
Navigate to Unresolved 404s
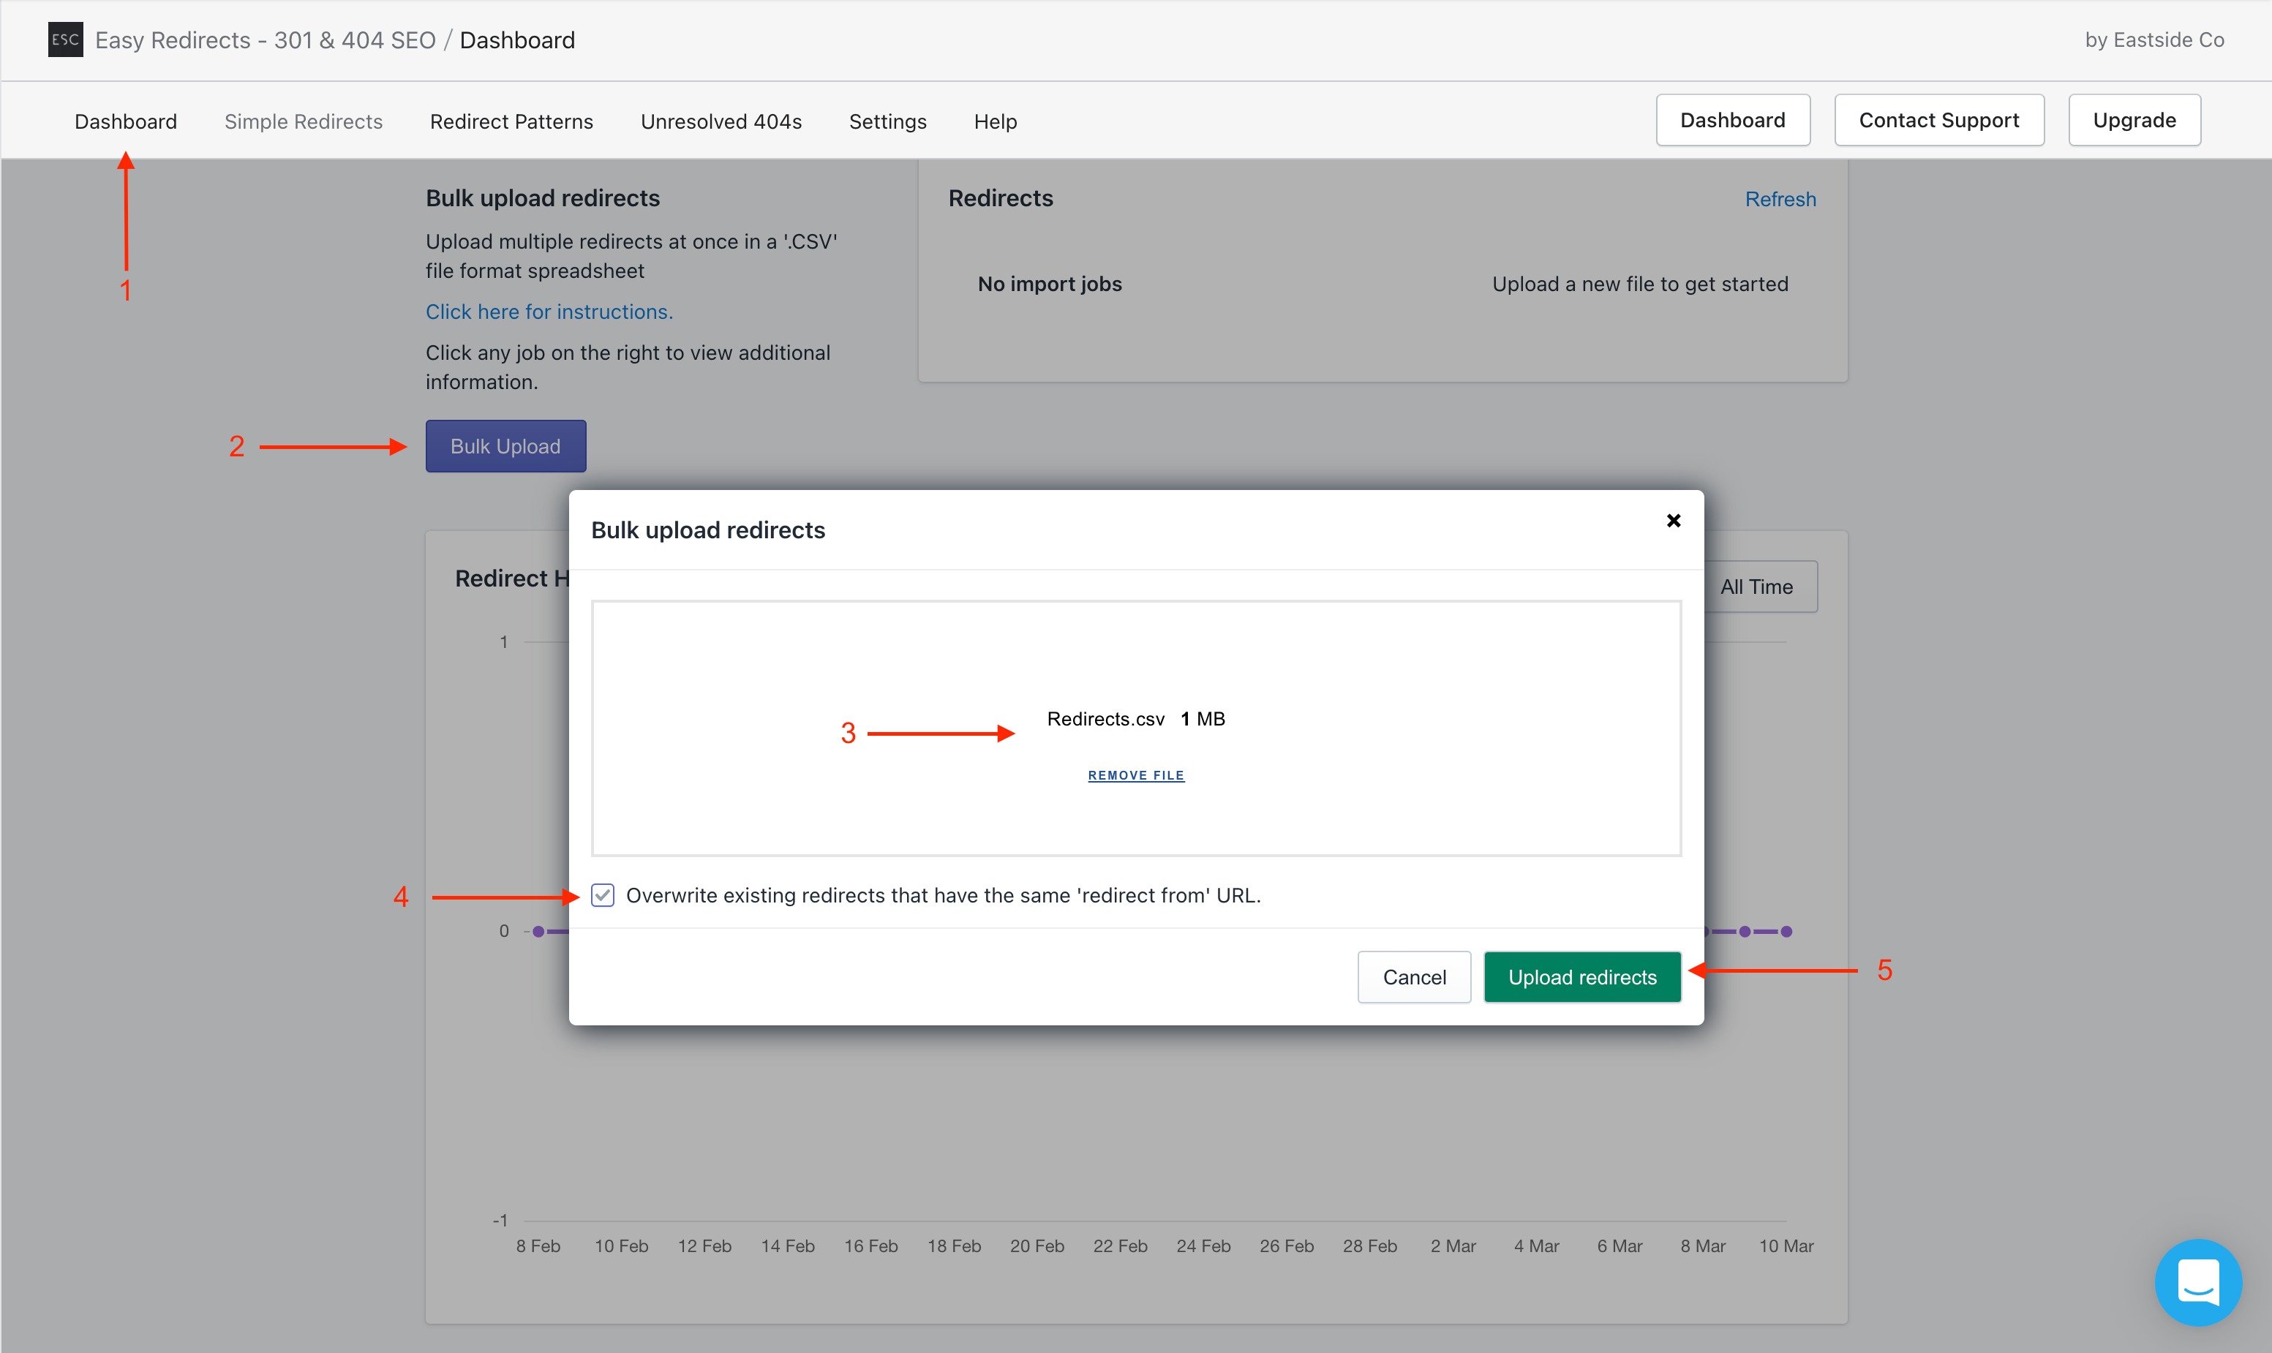[721, 121]
